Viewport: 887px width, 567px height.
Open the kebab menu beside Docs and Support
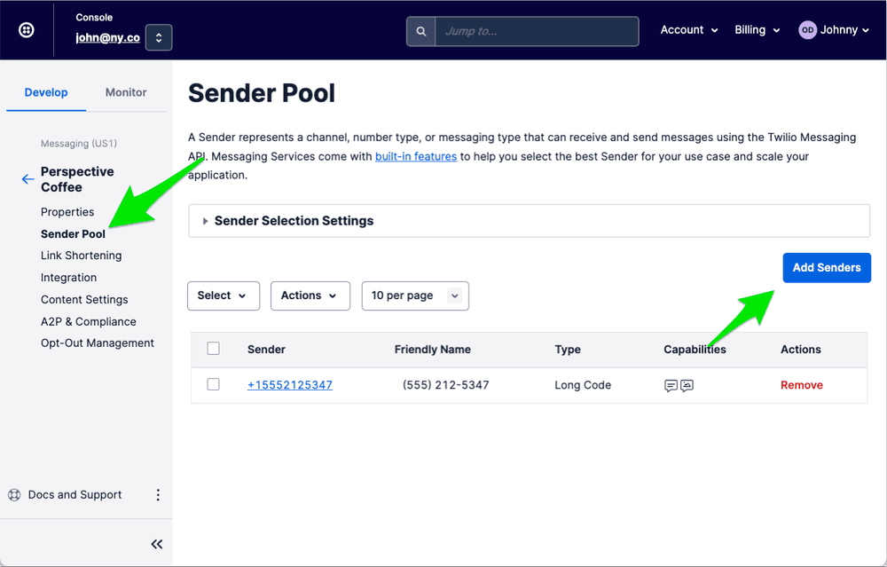click(158, 494)
